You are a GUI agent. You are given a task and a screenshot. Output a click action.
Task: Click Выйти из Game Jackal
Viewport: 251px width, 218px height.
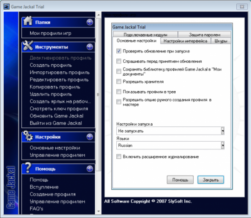pos(56,123)
